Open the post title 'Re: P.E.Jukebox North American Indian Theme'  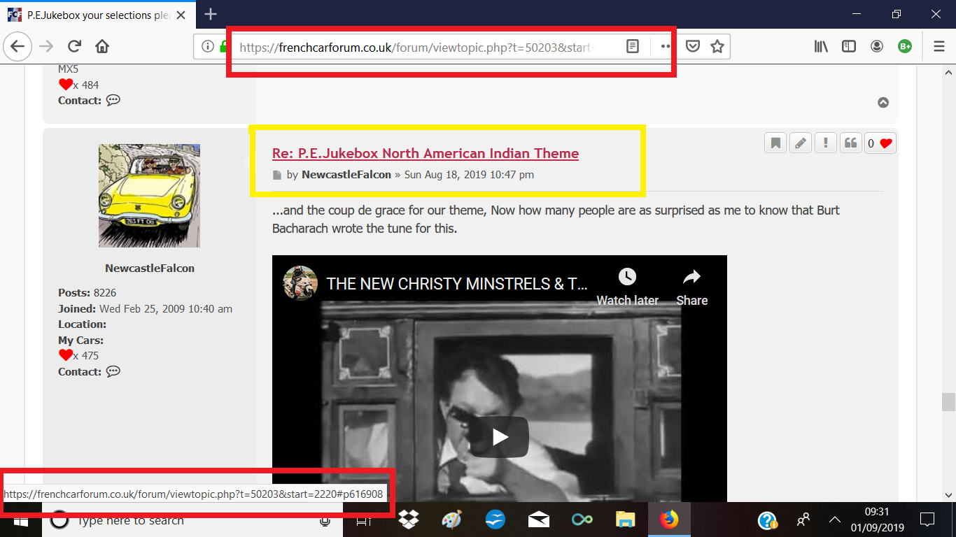426,153
